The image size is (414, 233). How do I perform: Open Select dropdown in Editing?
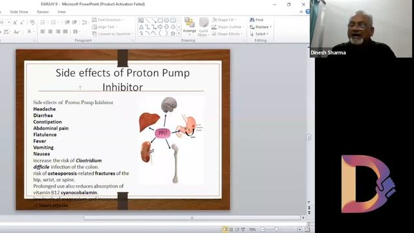pos(259,34)
